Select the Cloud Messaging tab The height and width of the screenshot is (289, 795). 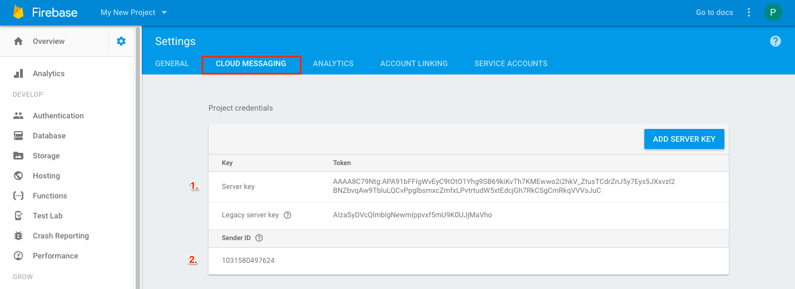point(251,63)
